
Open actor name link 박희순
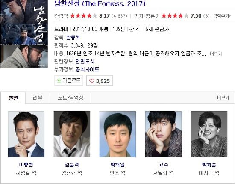coord(209,164)
